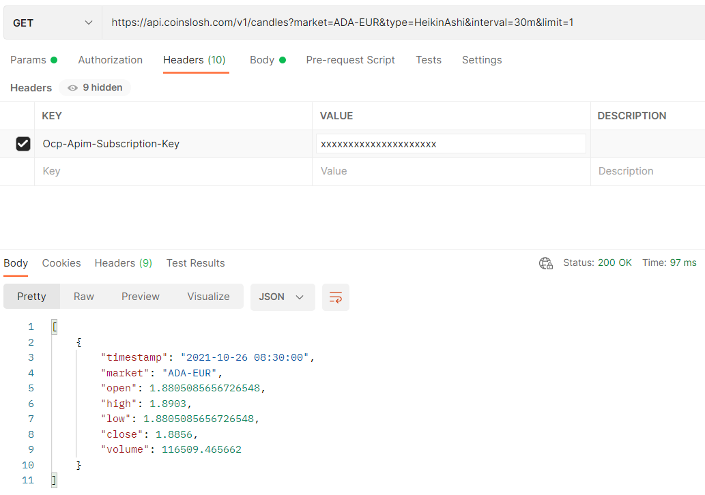Toggle the line wrap icon
Viewport: 705px width, 495px height.
[x=335, y=297]
